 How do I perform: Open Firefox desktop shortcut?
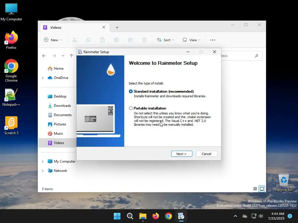11,40
